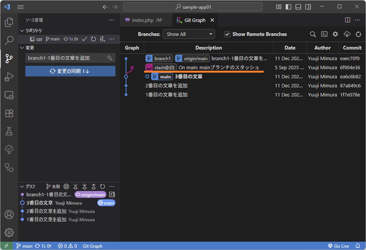Go forward with the right arrow
The image size is (366, 250).
tap(115, 7)
